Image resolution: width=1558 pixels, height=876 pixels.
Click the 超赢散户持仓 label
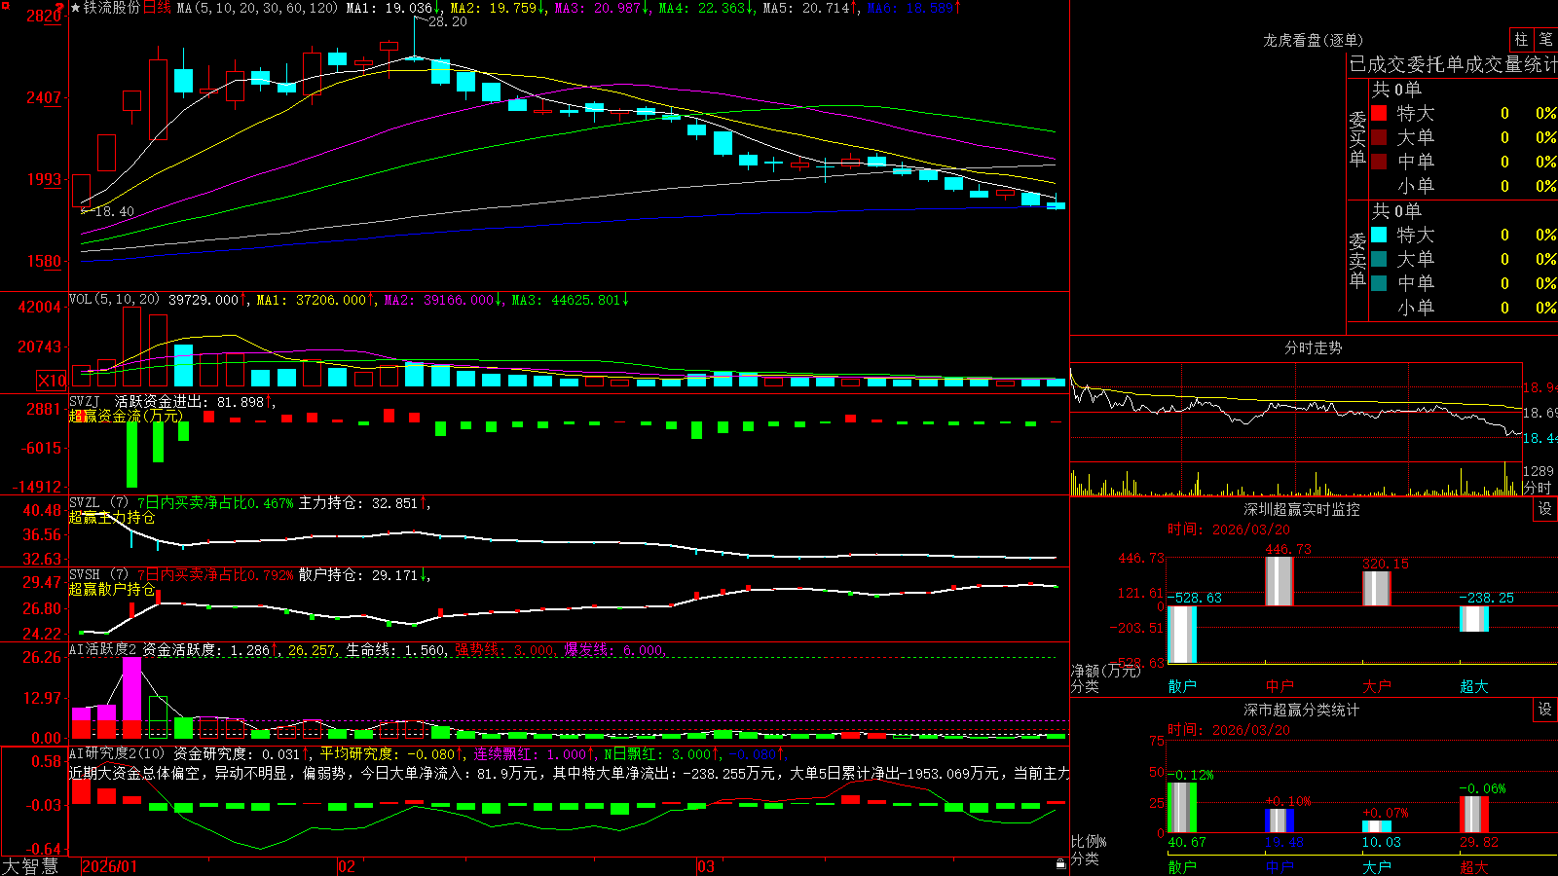click(112, 590)
